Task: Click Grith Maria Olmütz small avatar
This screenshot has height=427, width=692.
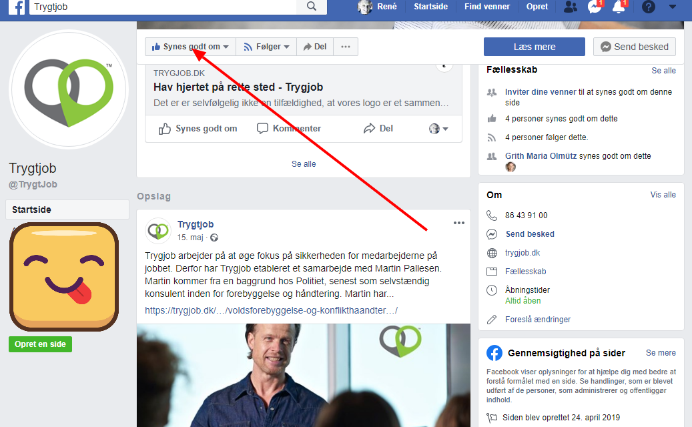Action: (x=510, y=167)
